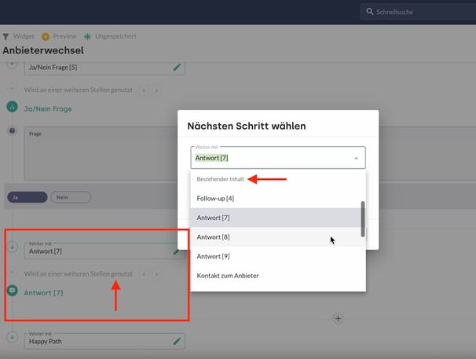Click the Schnellsuche search field
476x359 pixels.
tap(416, 12)
